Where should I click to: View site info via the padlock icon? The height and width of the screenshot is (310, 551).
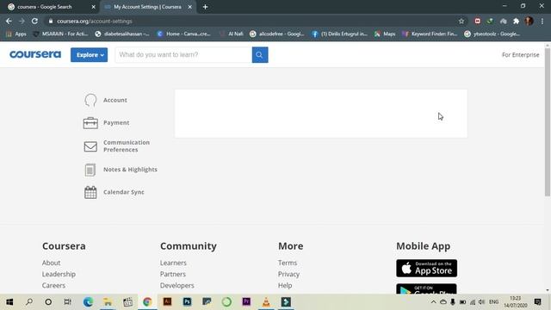(51, 21)
